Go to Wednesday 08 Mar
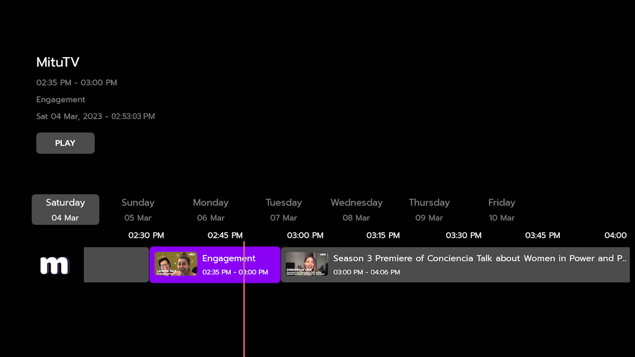This screenshot has height=357, width=635. [356, 210]
